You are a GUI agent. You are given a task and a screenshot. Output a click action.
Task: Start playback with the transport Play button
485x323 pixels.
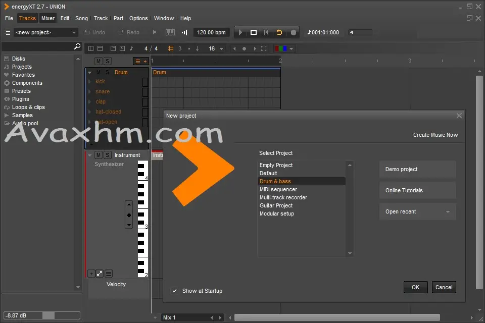240,32
